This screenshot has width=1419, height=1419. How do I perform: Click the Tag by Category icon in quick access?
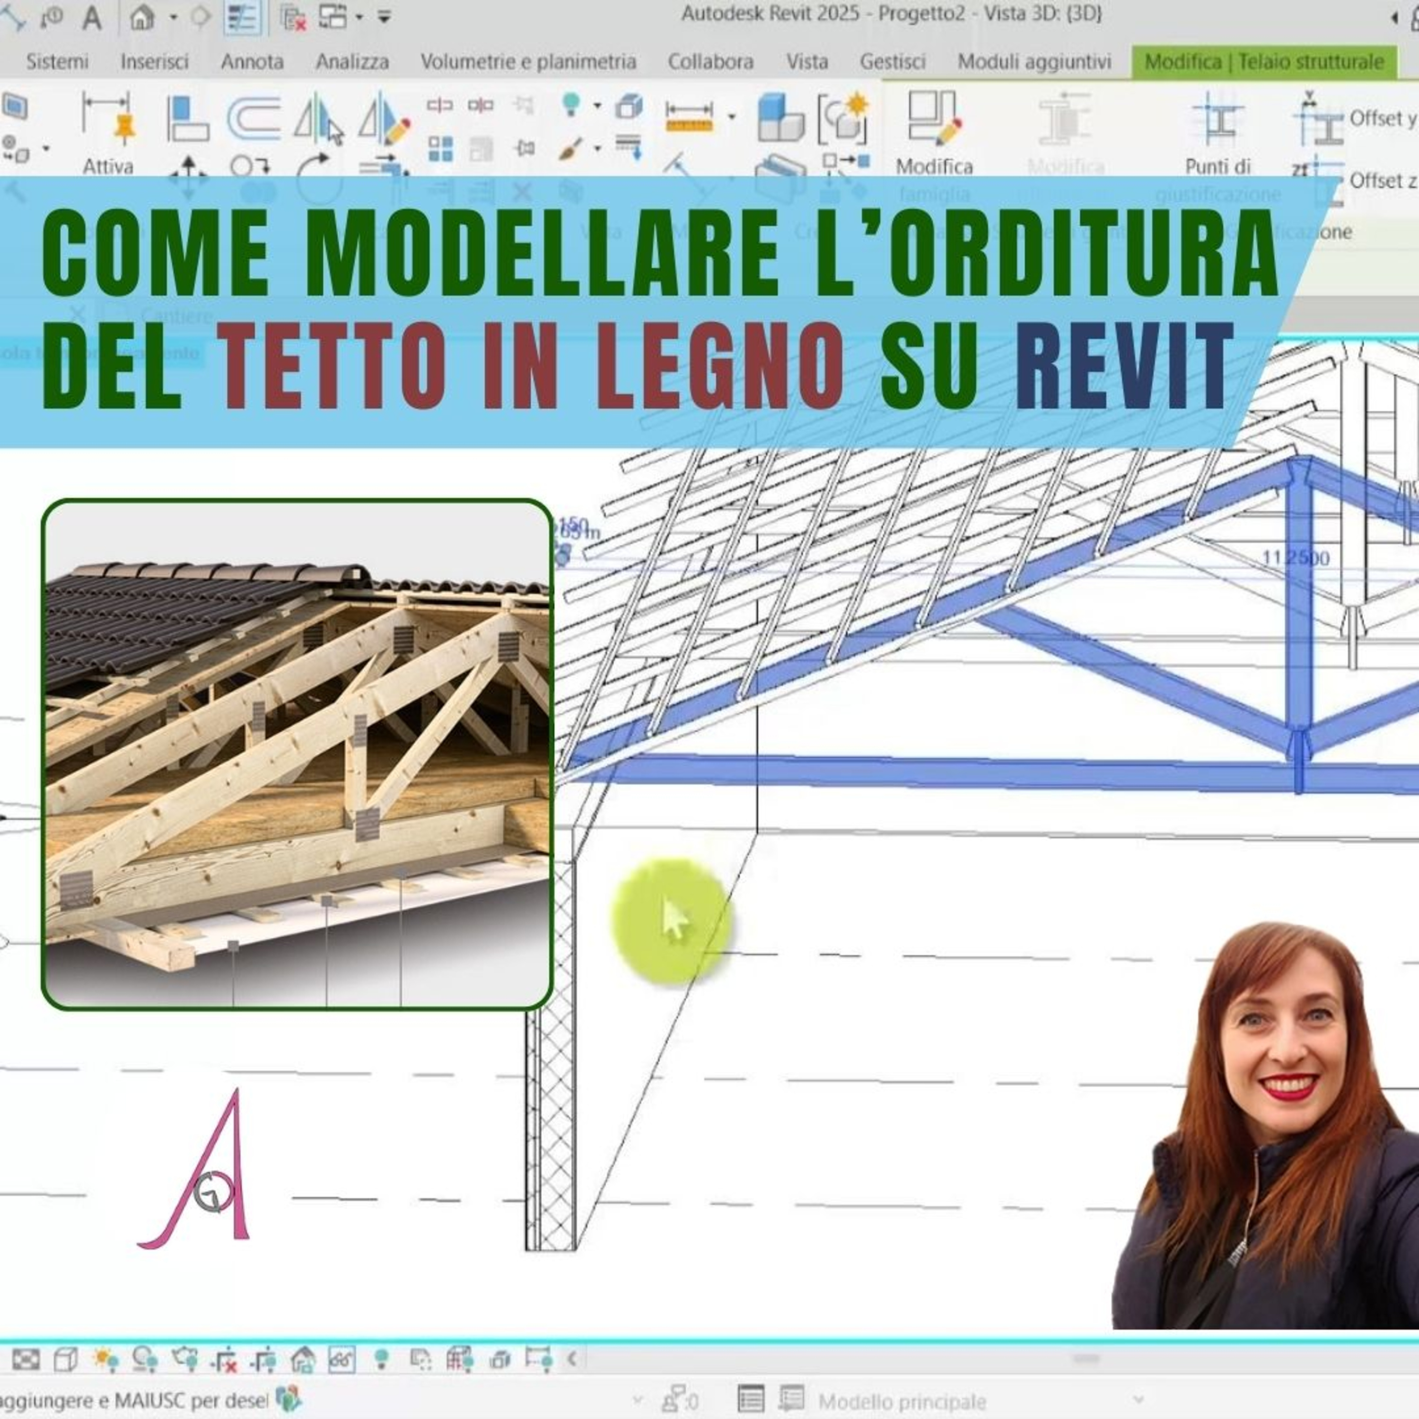tap(52, 16)
